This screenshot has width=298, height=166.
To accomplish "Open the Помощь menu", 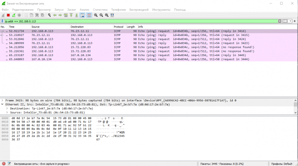I will pyautogui.click(x=180, y=10).
